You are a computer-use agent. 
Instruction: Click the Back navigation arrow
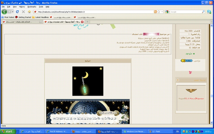pos(4,12)
